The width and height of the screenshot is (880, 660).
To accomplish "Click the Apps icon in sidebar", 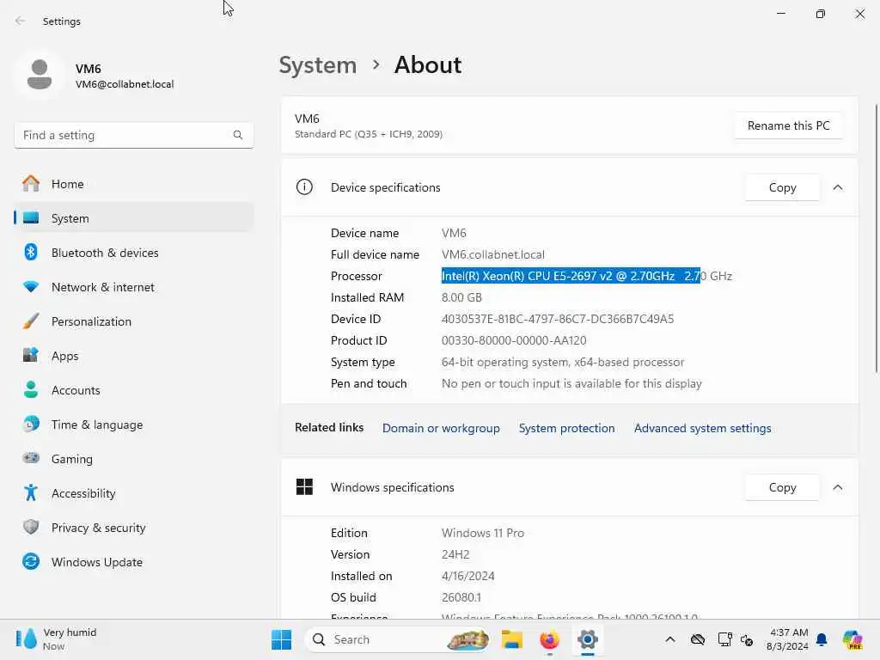I will tap(31, 355).
